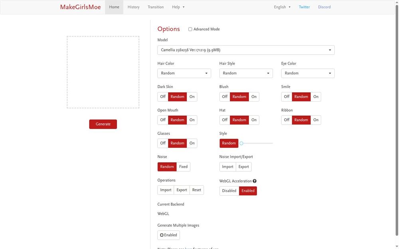Click the Style slider handle
The image size is (399, 249).
[x=241, y=143]
